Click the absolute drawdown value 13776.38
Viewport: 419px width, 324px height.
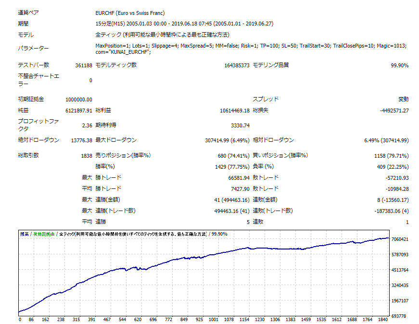point(81,140)
